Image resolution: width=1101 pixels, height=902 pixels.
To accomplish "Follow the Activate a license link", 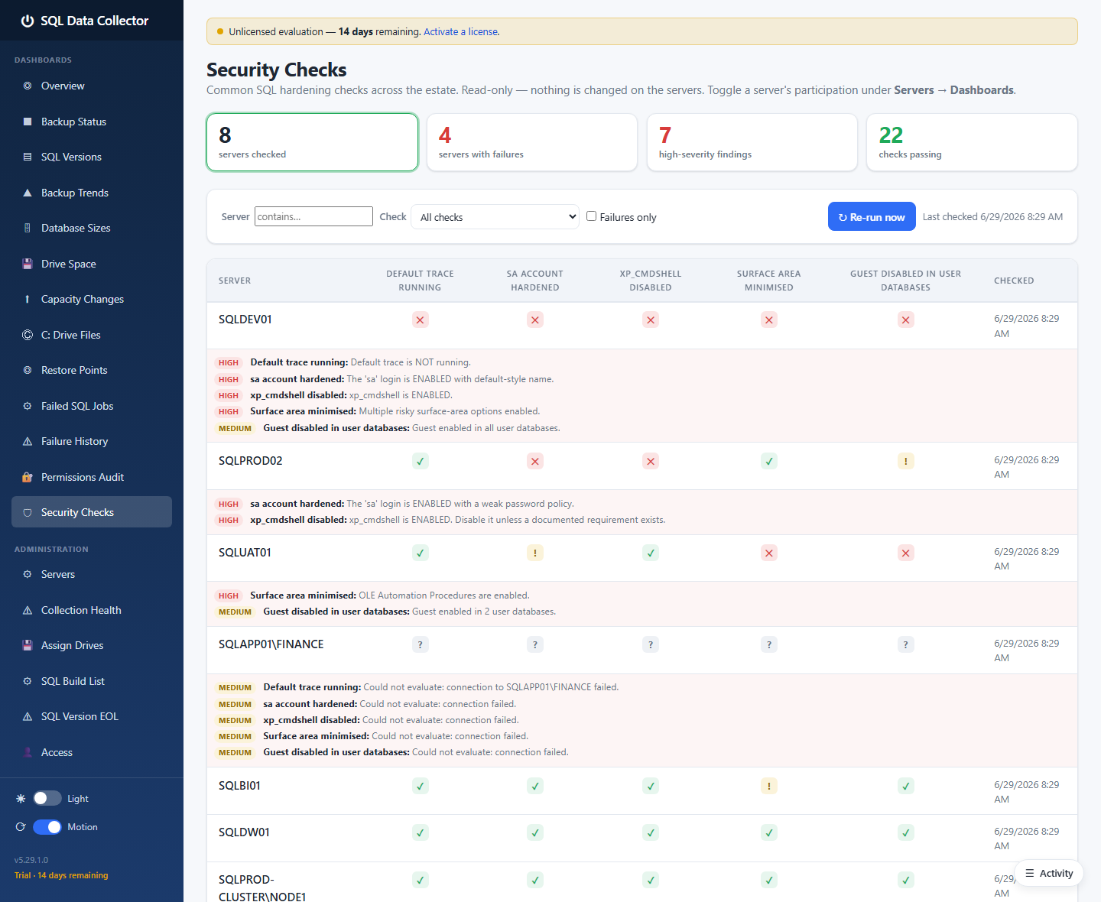I will coord(461,32).
